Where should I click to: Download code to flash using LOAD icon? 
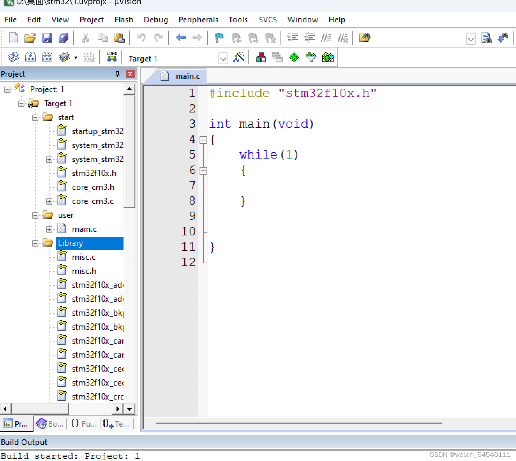[111, 57]
